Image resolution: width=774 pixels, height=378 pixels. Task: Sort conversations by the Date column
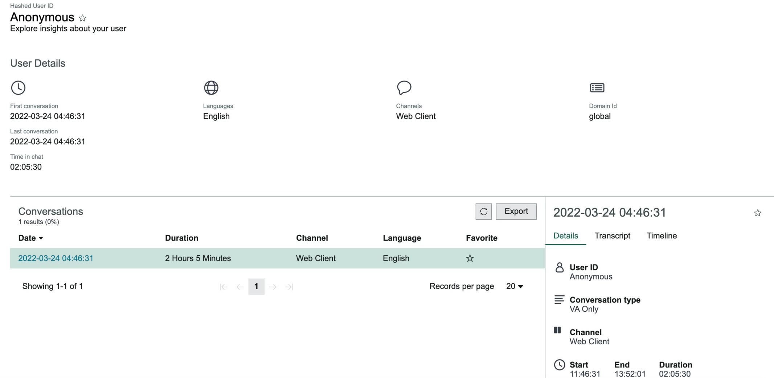(x=30, y=238)
